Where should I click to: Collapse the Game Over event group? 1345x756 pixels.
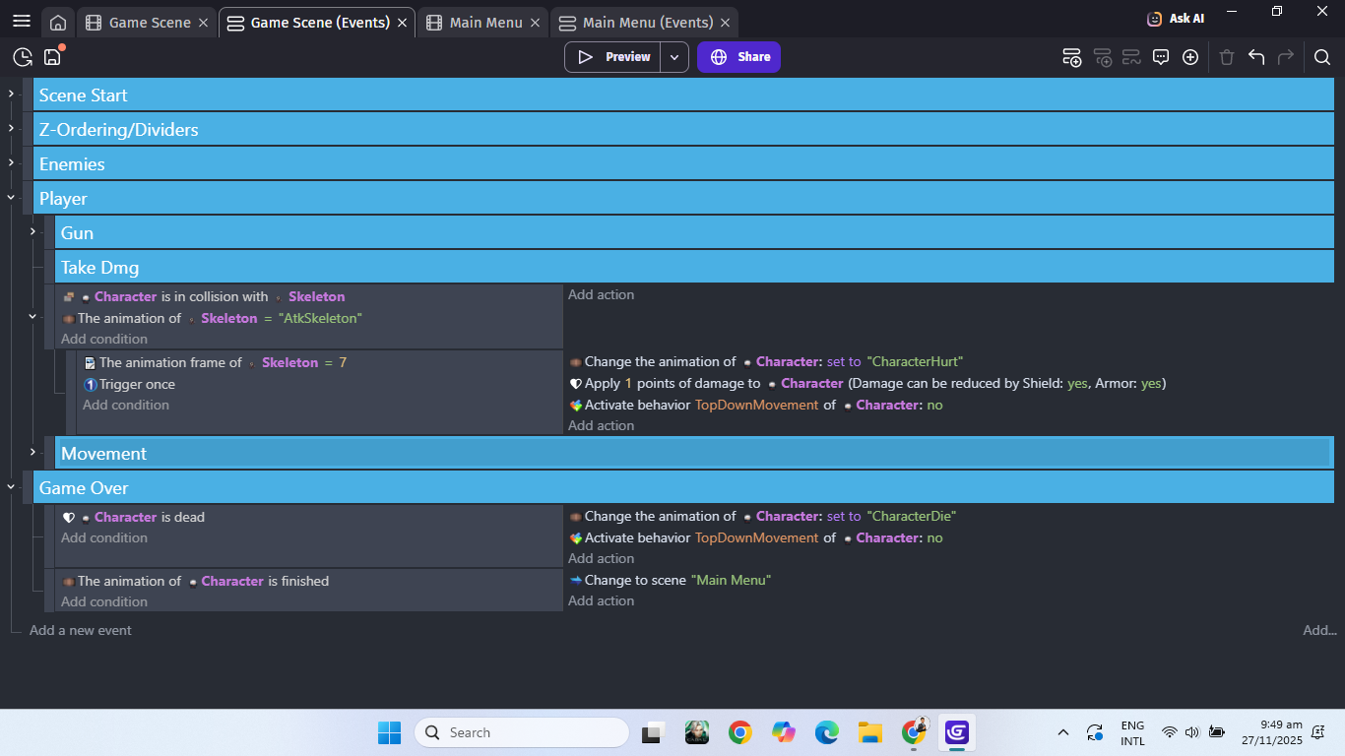coord(11,486)
